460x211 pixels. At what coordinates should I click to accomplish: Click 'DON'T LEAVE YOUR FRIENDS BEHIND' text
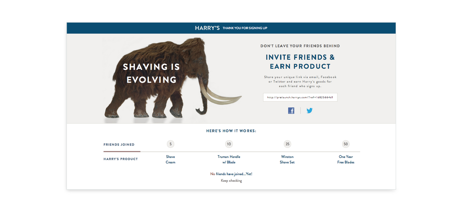point(300,46)
